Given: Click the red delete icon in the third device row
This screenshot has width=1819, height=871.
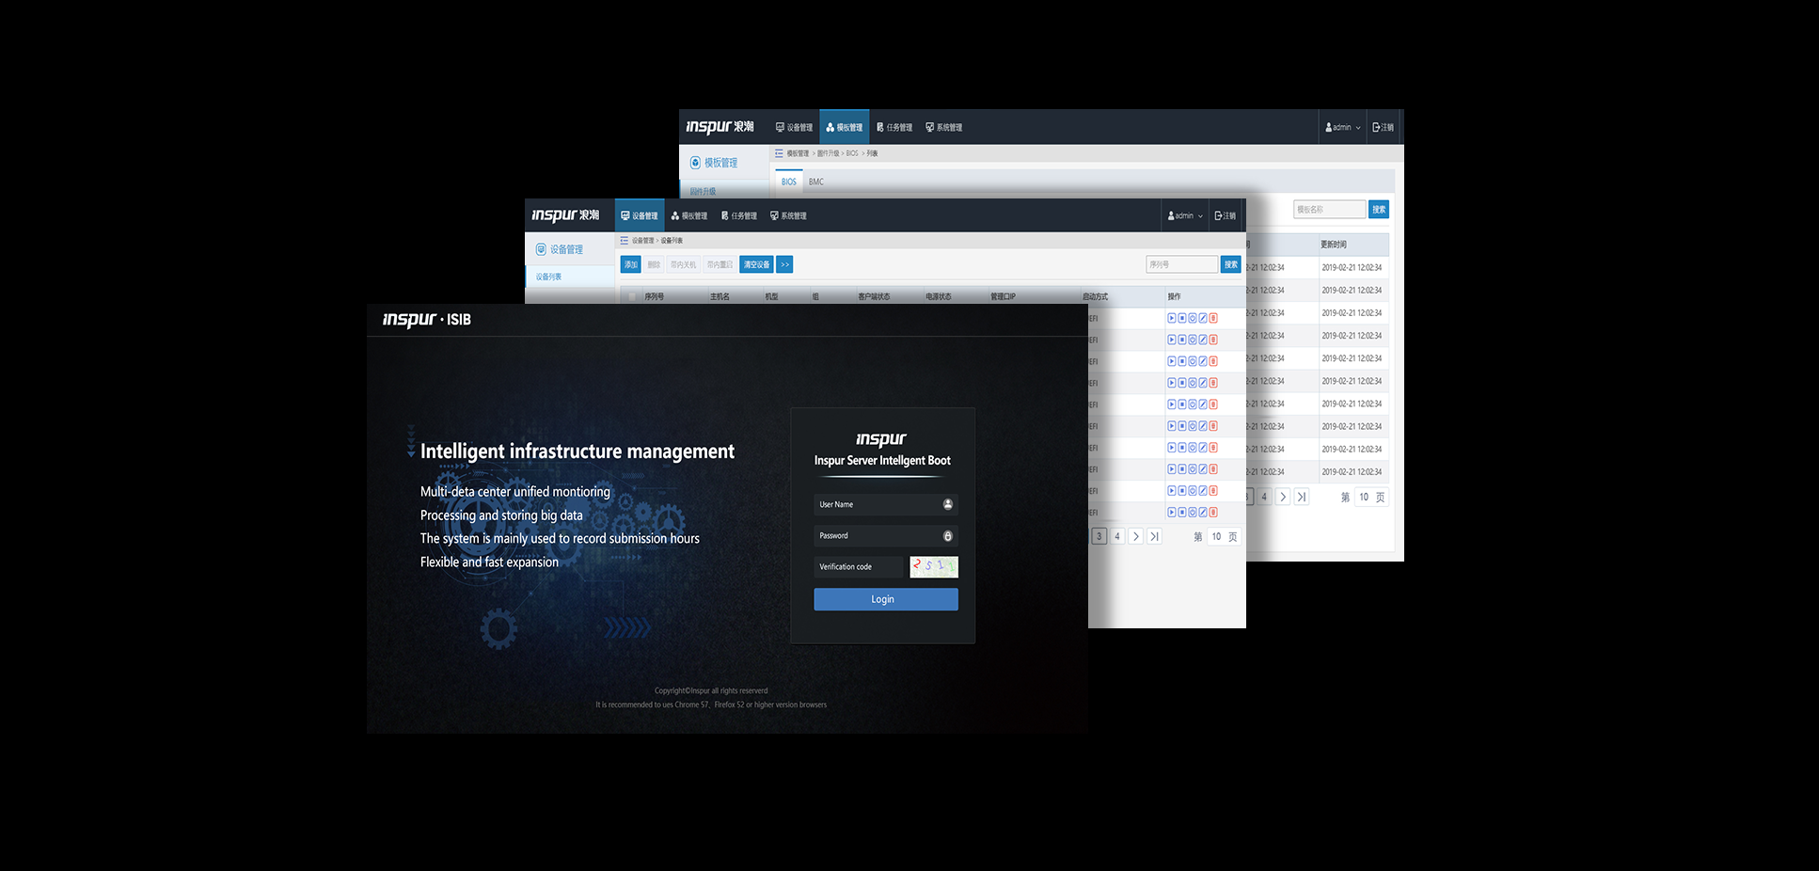Looking at the screenshot, I should click(x=1213, y=361).
